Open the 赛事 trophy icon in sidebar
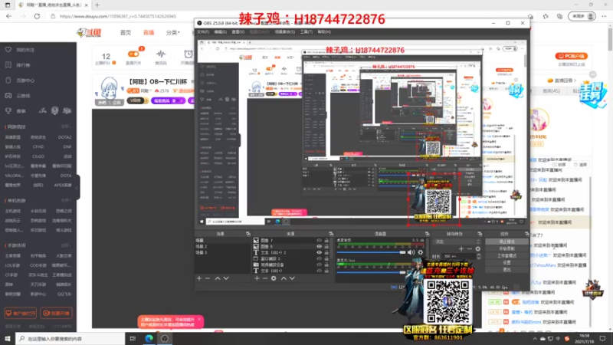The height and width of the screenshot is (345, 613). click(8, 110)
